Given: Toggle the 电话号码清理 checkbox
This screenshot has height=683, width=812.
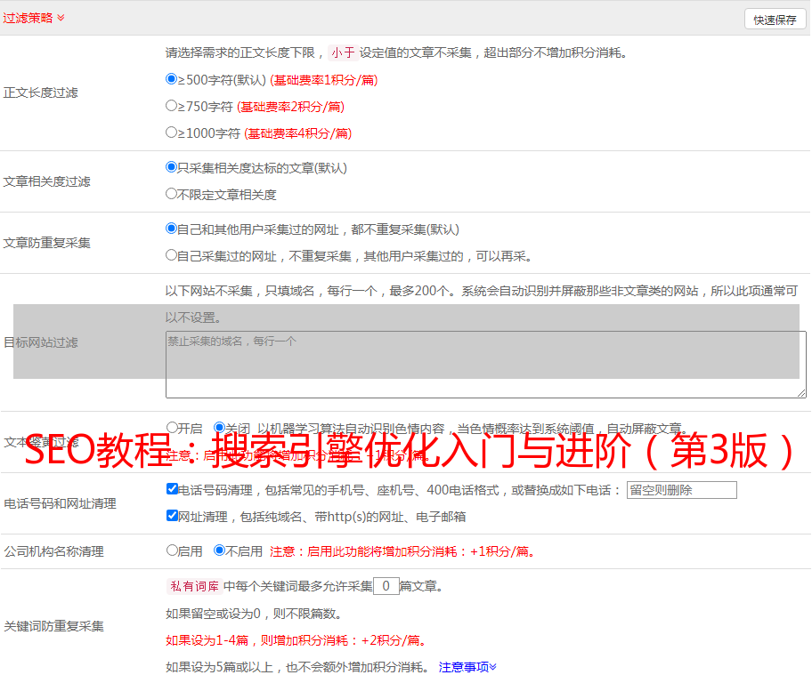Looking at the screenshot, I should pos(172,489).
